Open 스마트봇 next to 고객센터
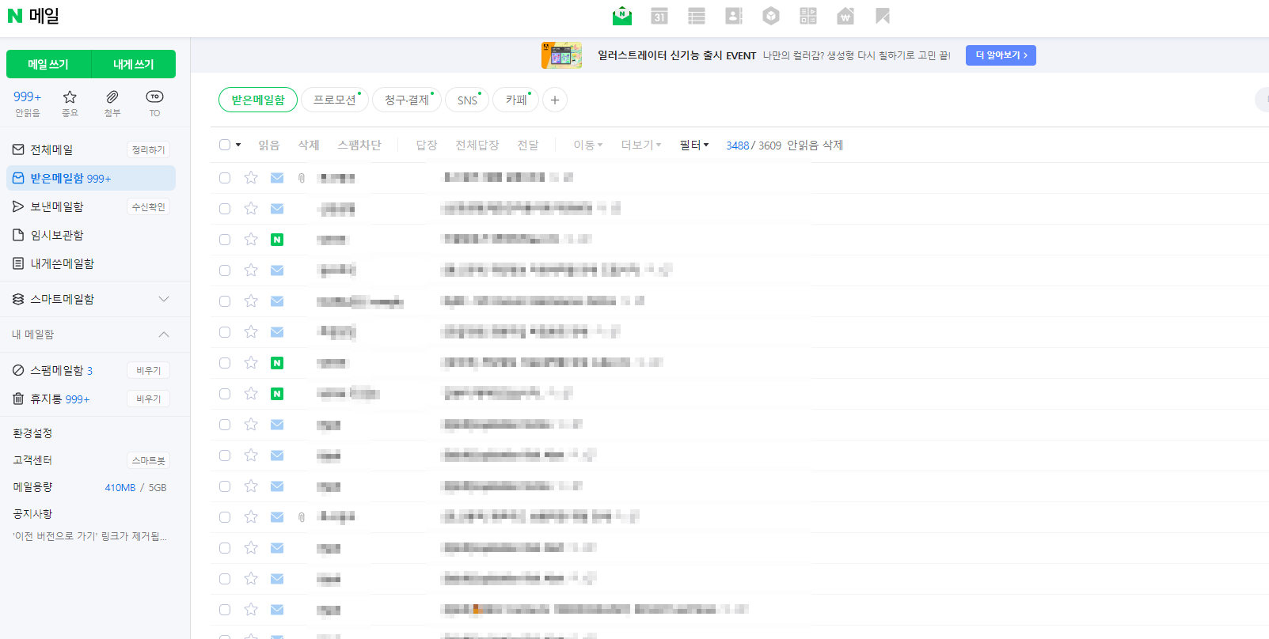The height and width of the screenshot is (639, 1269). click(x=148, y=460)
